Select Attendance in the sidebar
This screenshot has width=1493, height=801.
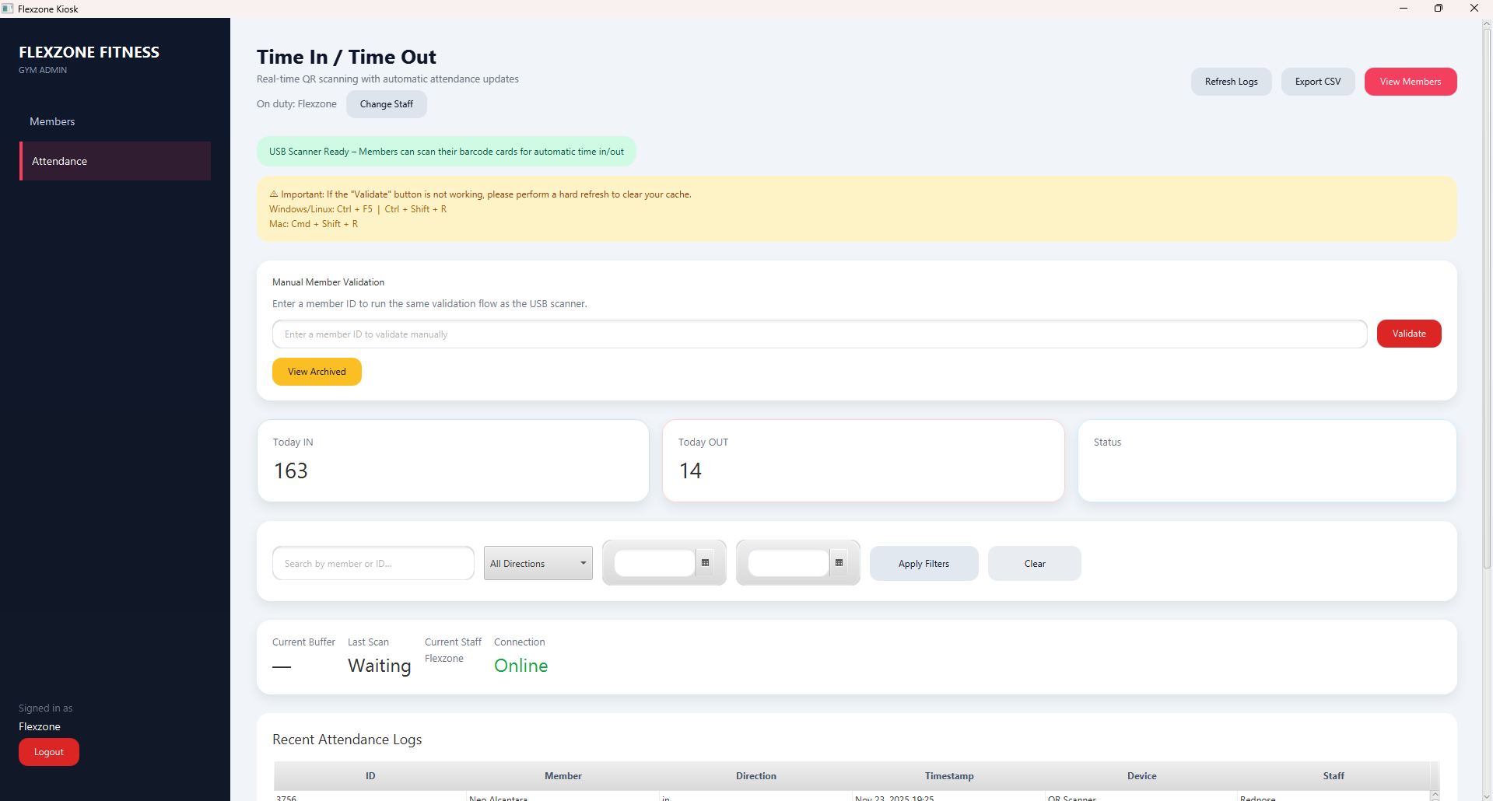(x=58, y=161)
